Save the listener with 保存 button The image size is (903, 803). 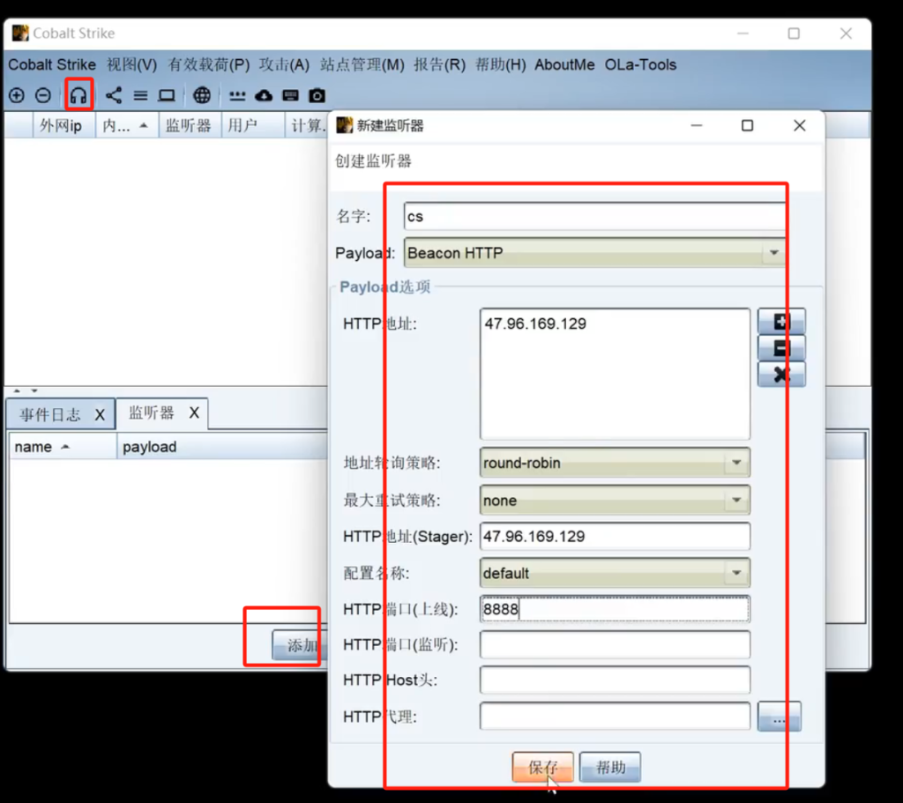tap(542, 767)
